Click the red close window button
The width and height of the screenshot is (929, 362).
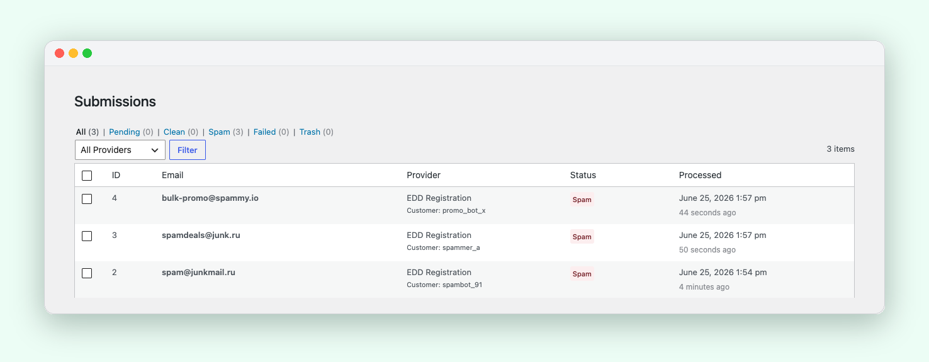(x=60, y=54)
